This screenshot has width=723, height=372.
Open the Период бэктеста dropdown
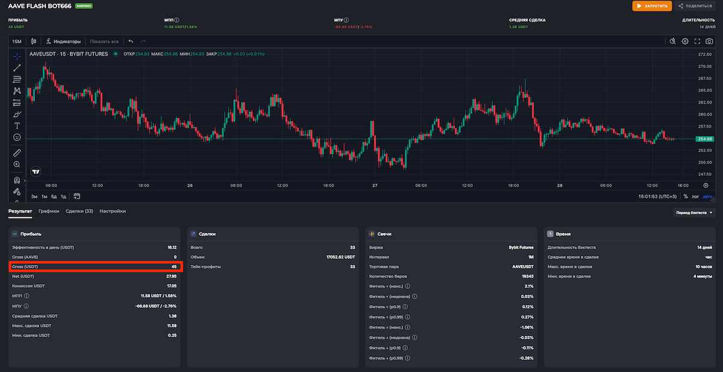(694, 212)
